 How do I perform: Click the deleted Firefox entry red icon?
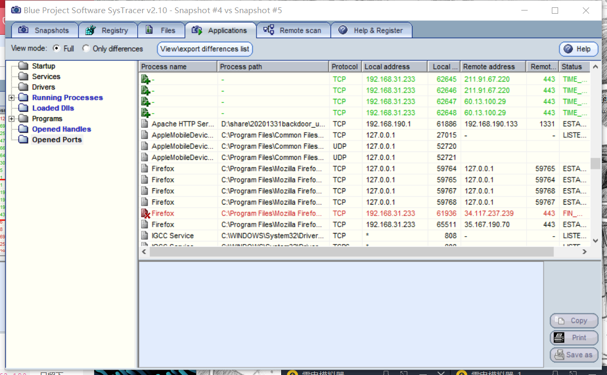pyautogui.click(x=146, y=214)
